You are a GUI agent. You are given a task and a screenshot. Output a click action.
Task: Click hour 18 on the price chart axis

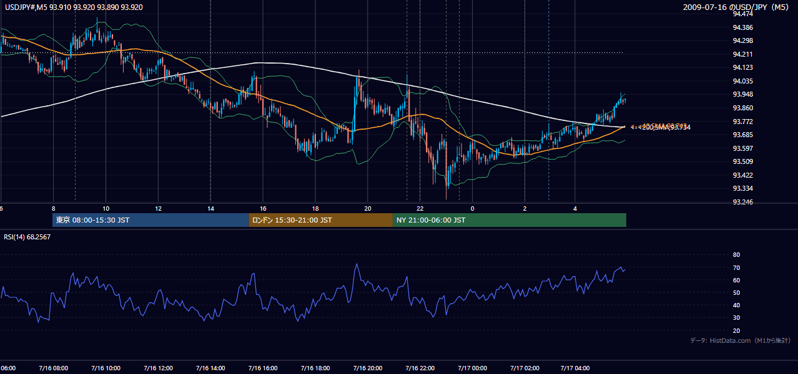(x=315, y=208)
